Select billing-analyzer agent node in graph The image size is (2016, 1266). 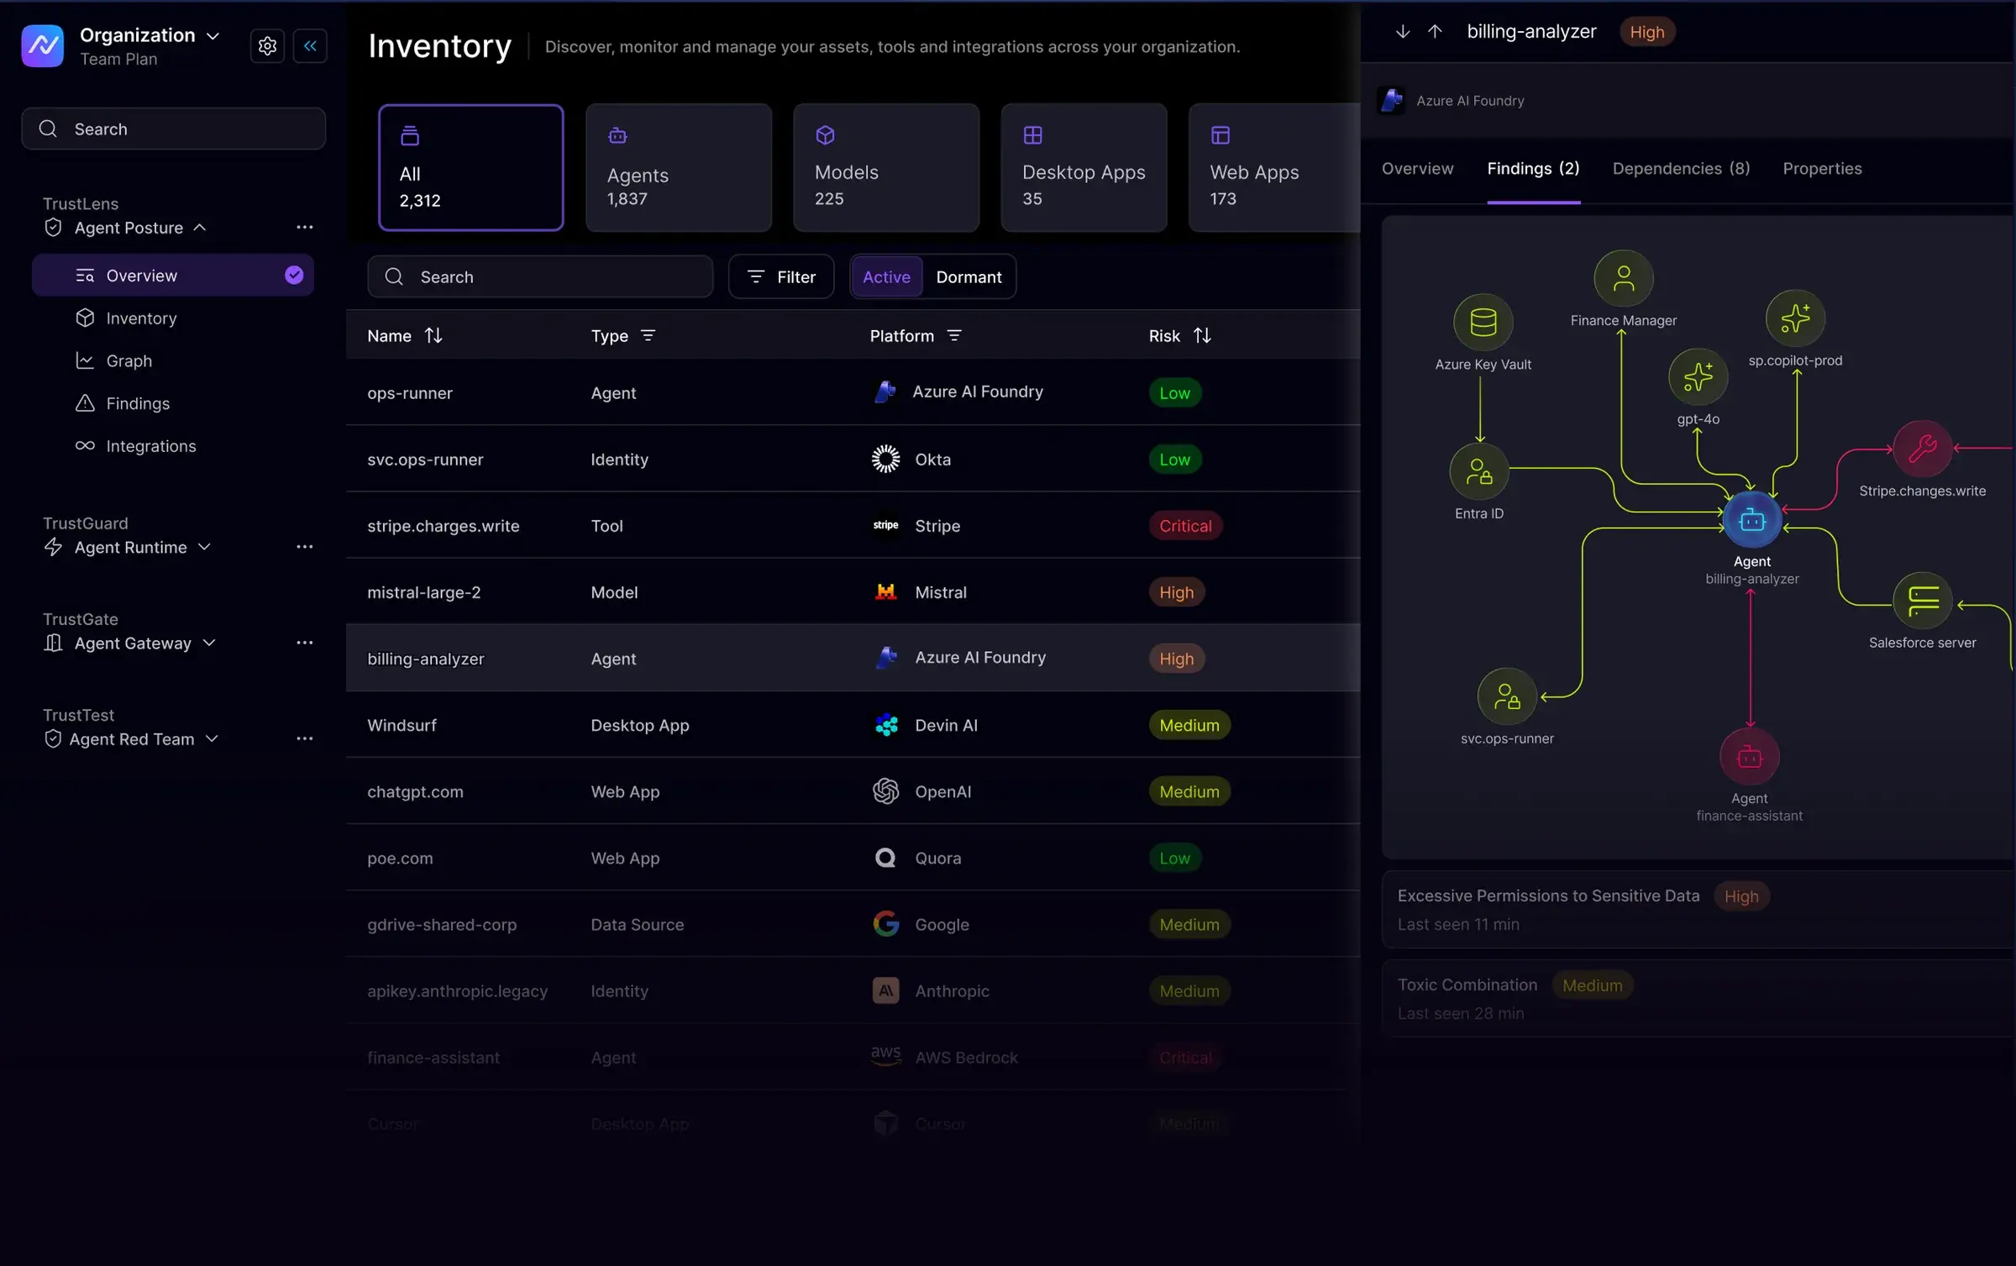(1751, 521)
